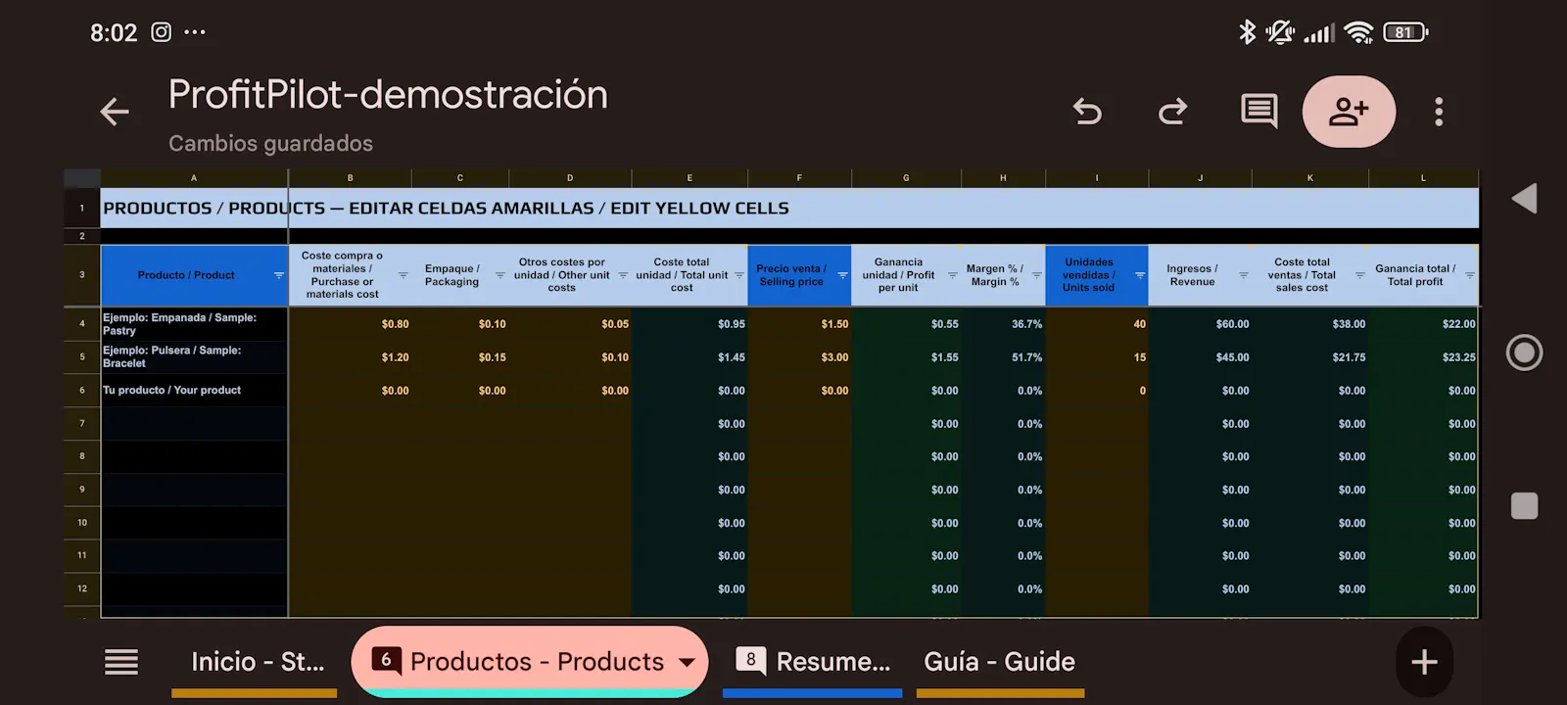Redo the last action

1172,112
